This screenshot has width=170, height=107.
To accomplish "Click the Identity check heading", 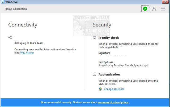I will pos(109,38).
